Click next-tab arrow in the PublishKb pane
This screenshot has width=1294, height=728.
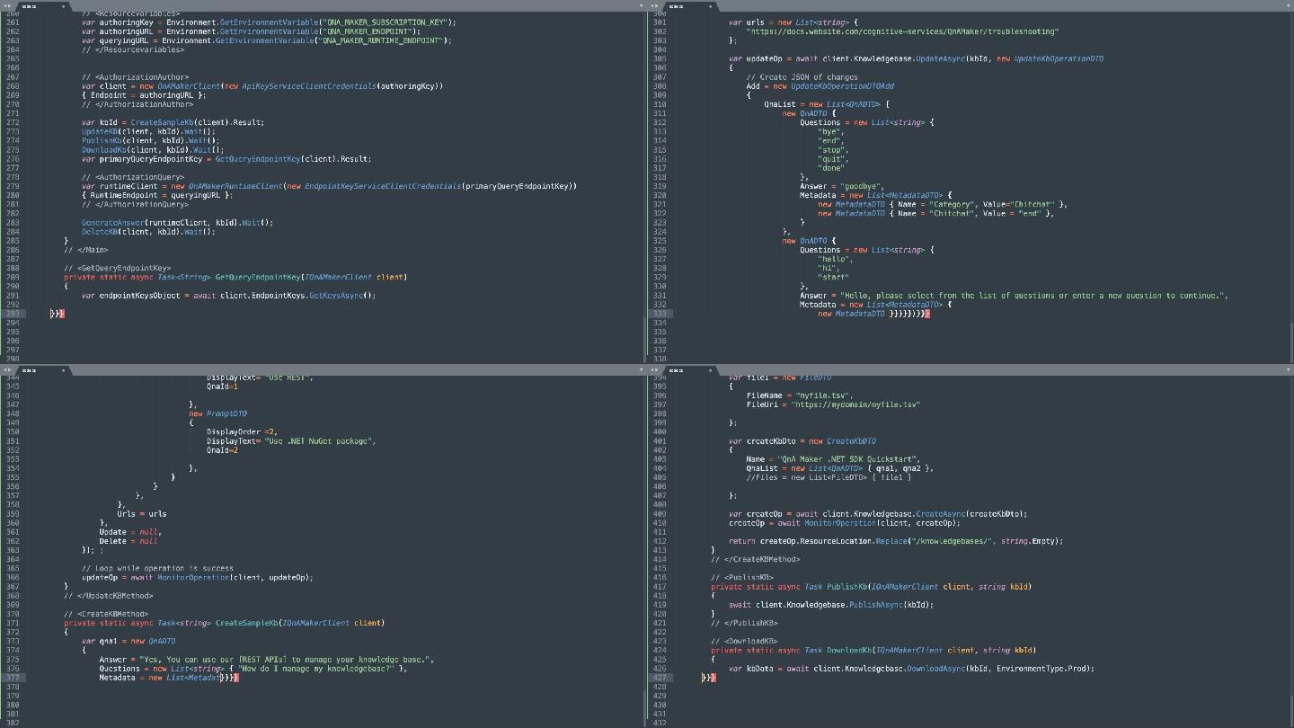pyautogui.click(x=658, y=369)
